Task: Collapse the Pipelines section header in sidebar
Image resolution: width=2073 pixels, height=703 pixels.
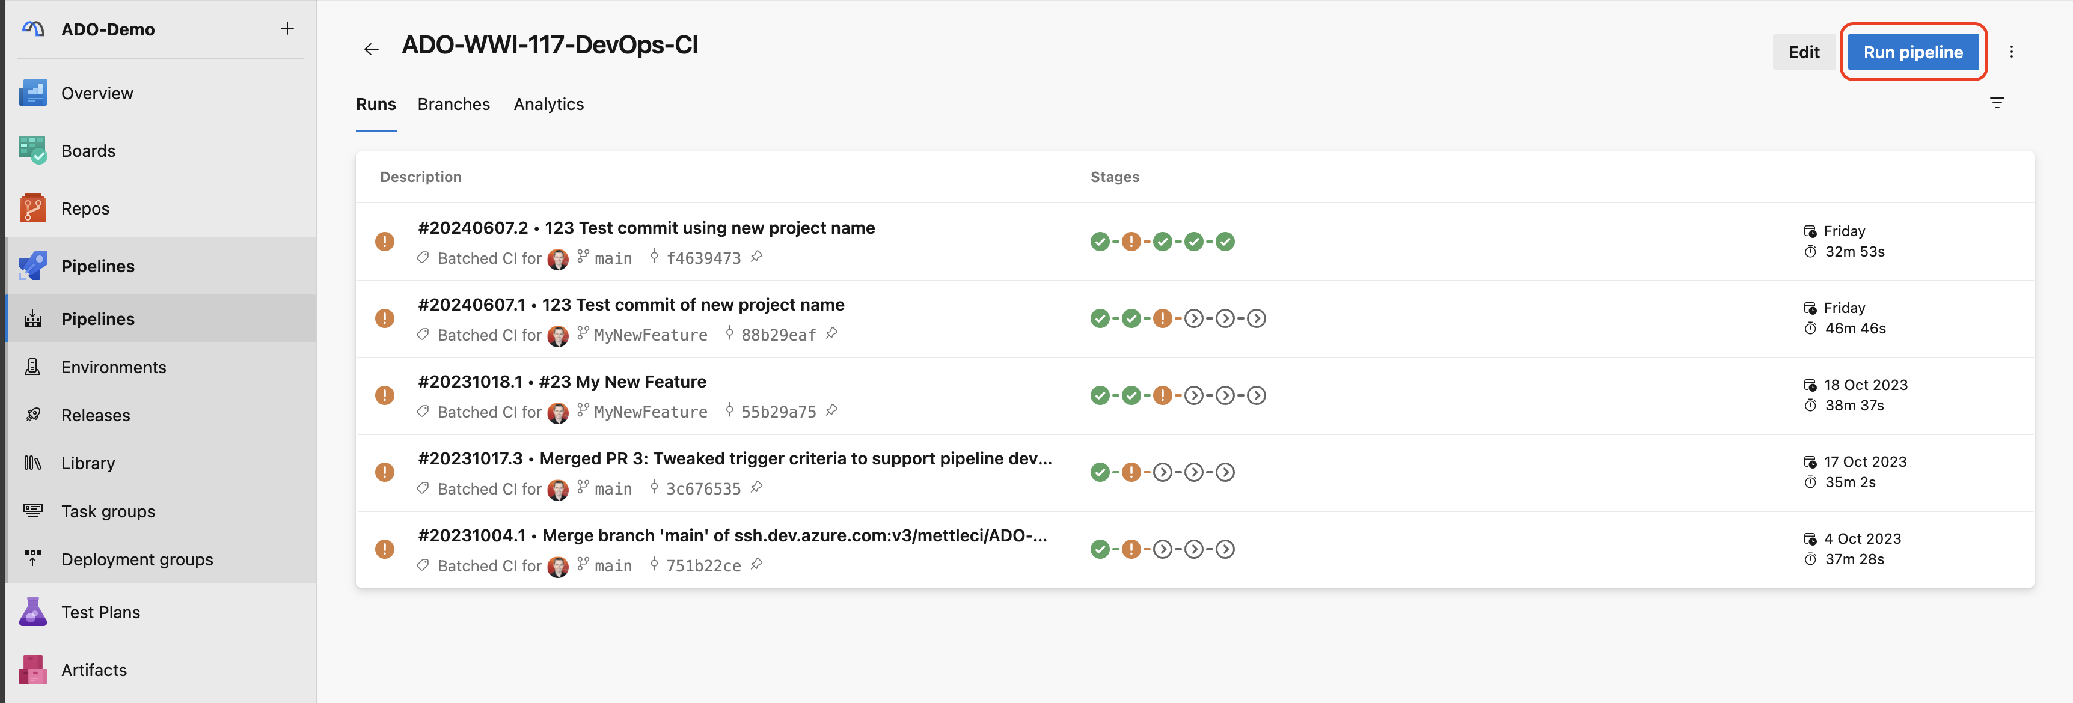Action: (x=97, y=266)
